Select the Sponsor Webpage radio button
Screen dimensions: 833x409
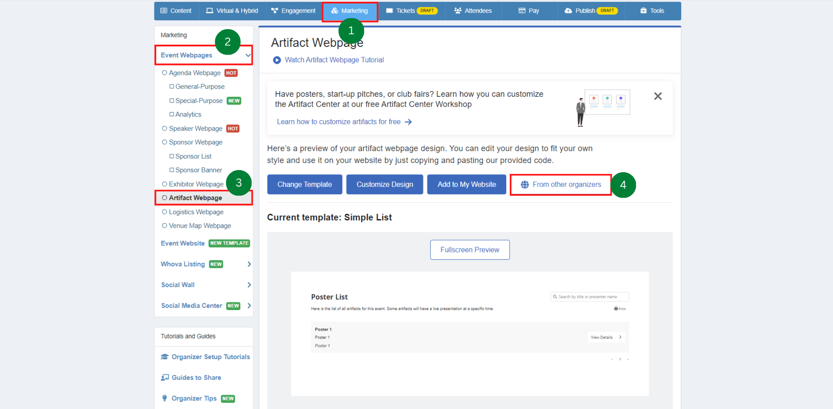tap(164, 142)
